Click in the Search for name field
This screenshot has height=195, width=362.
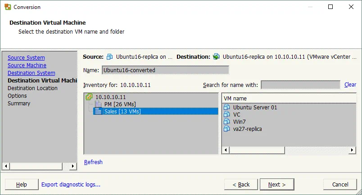pyautogui.click(x=300, y=85)
